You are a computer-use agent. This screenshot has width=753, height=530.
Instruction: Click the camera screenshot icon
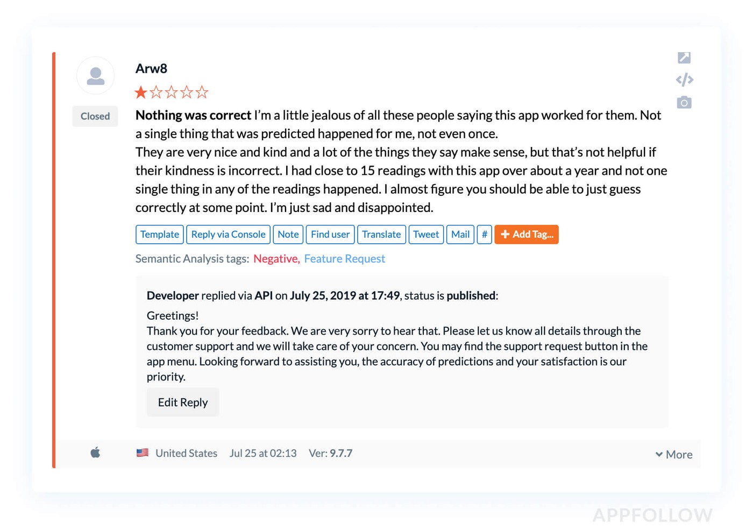[x=684, y=103]
